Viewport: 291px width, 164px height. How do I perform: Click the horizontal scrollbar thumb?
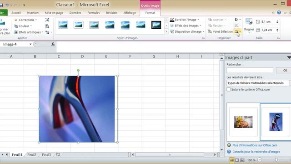170,155
